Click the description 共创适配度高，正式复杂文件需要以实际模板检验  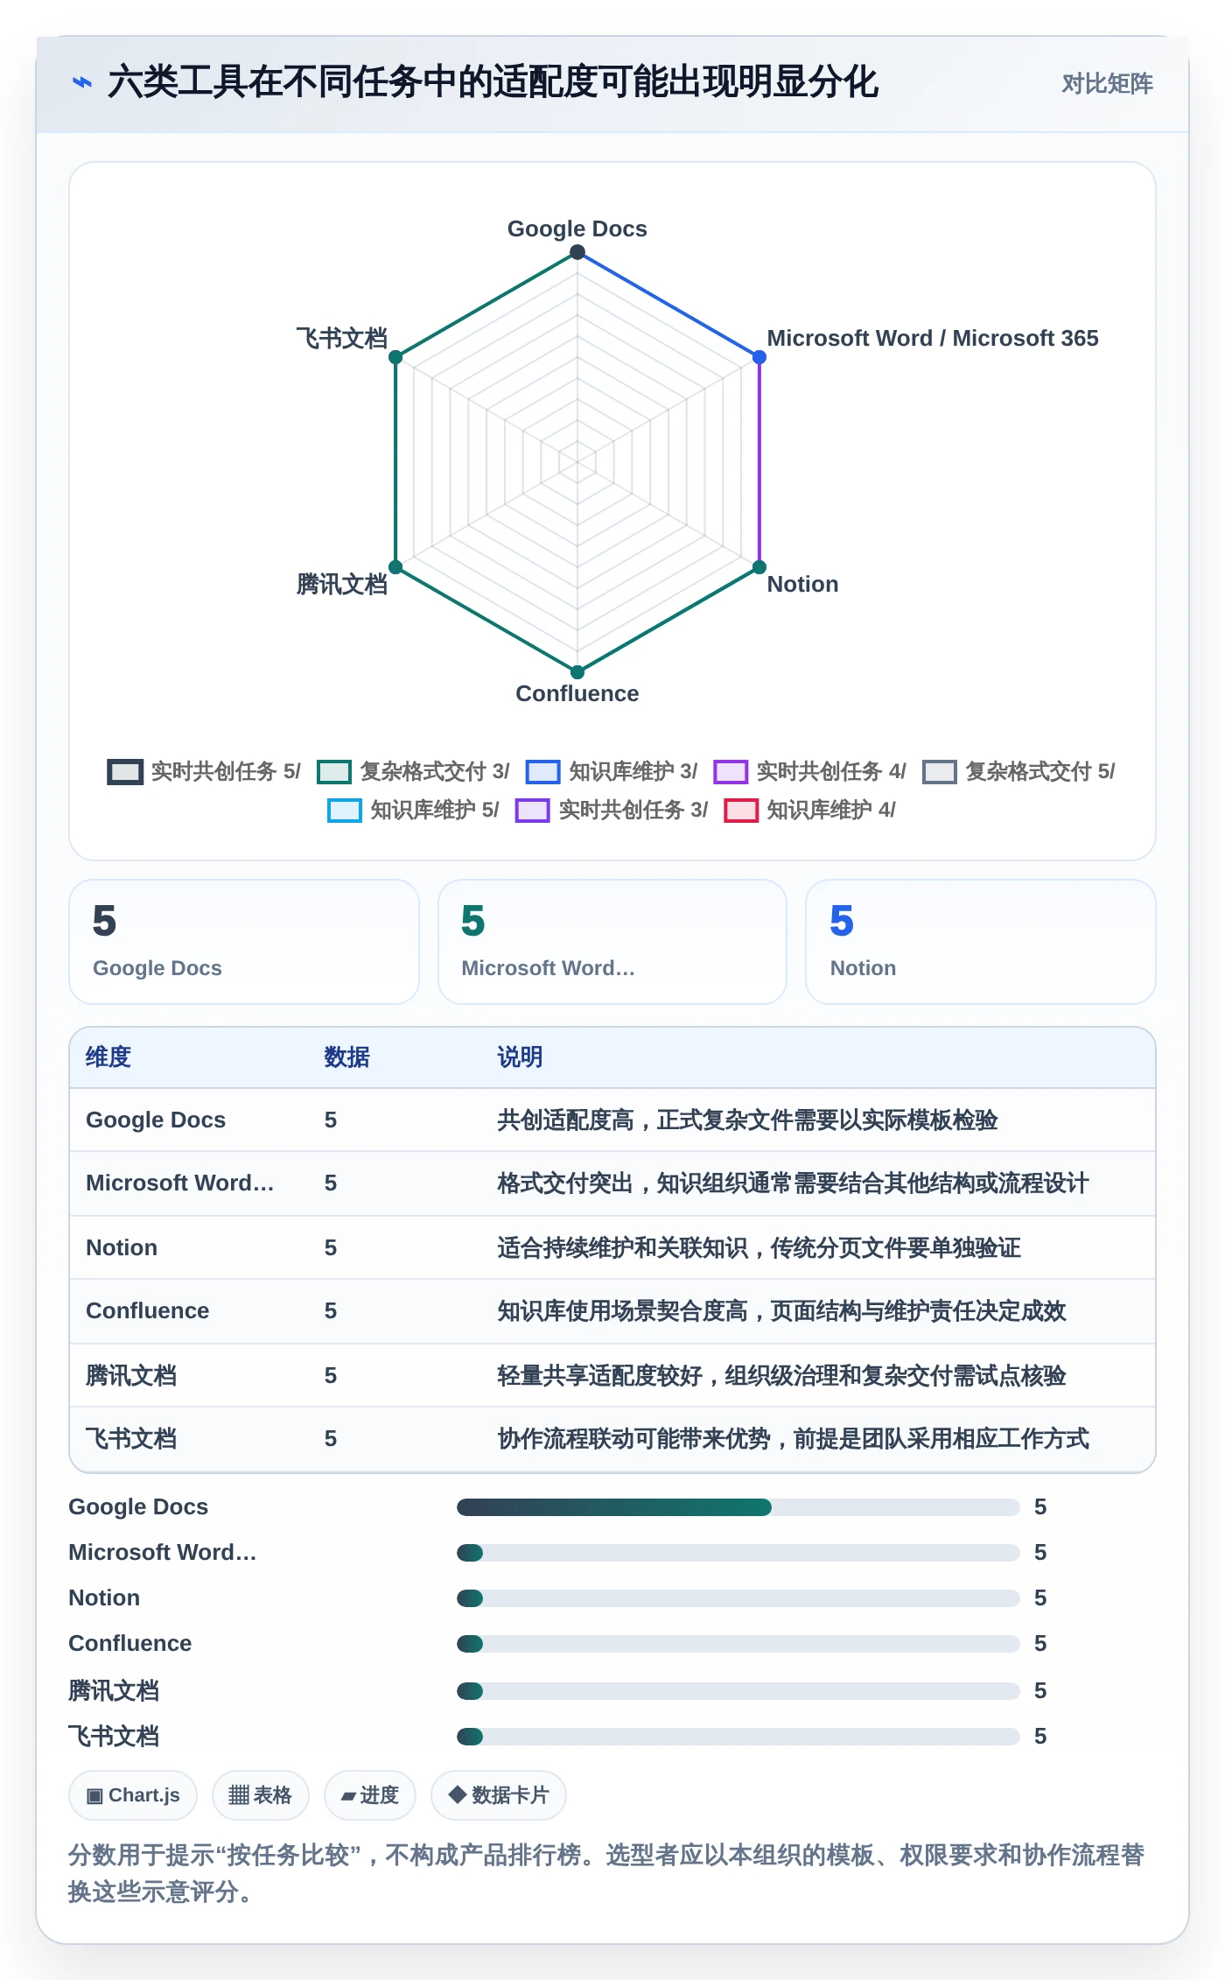click(748, 1120)
